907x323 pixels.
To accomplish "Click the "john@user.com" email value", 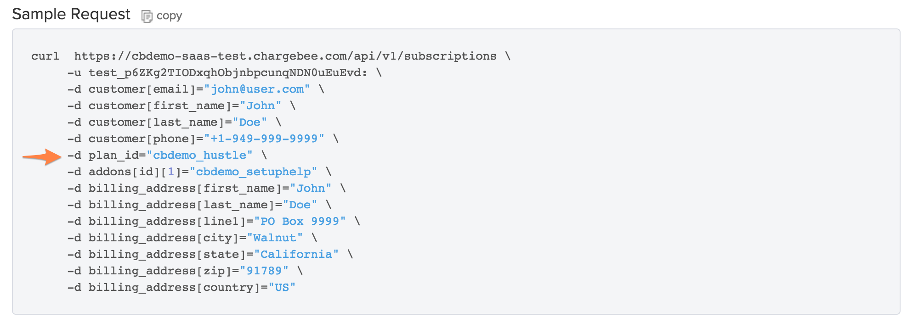I will click(257, 89).
